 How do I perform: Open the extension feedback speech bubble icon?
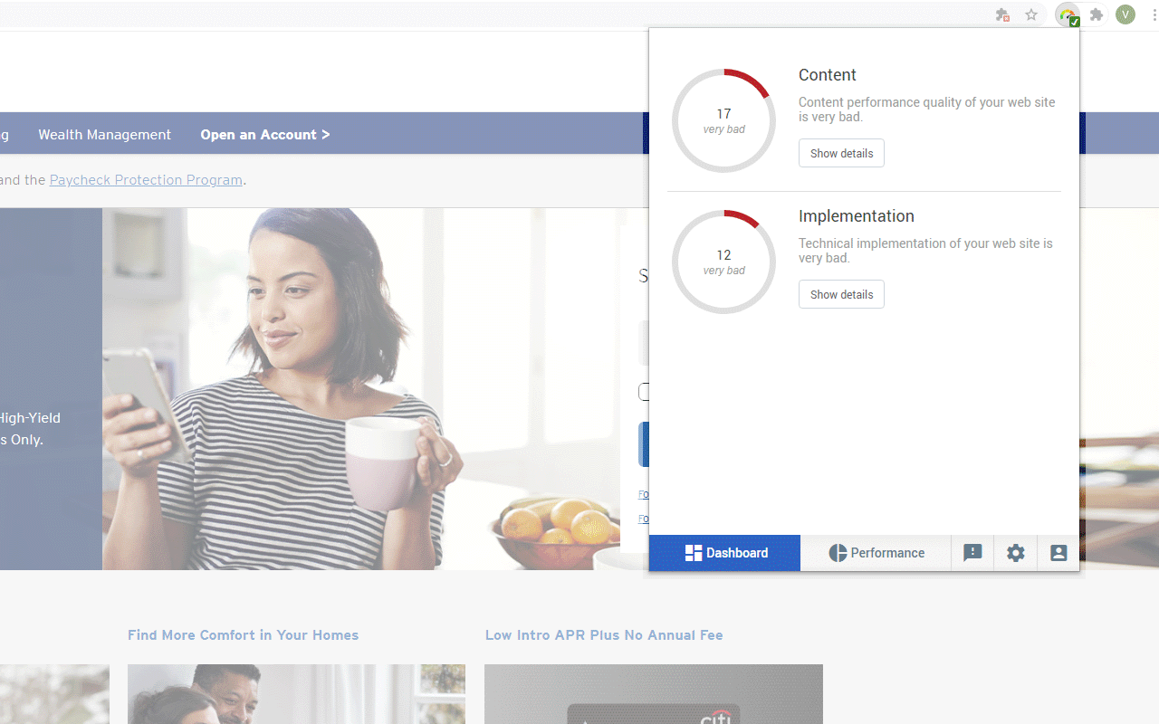(x=972, y=552)
